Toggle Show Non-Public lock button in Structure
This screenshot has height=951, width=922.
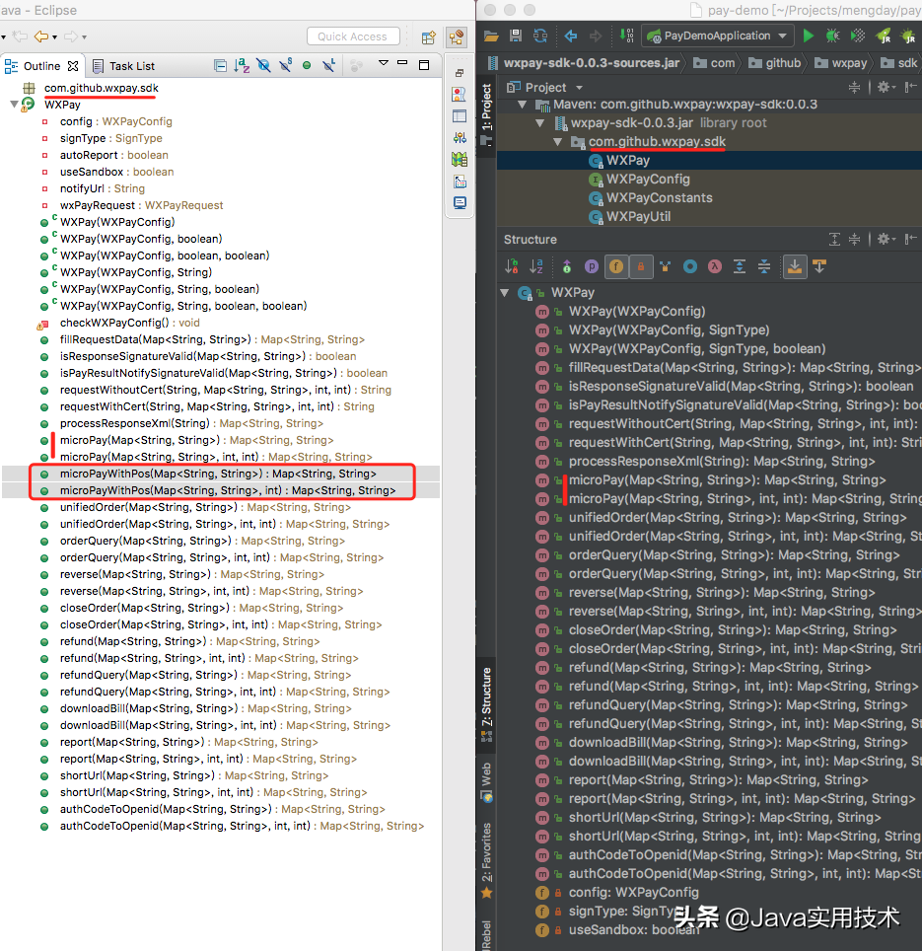click(641, 266)
